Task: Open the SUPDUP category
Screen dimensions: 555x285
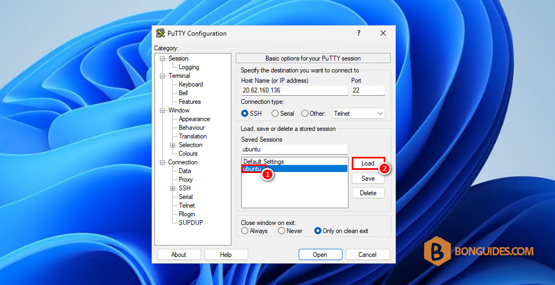Action: click(191, 223)
